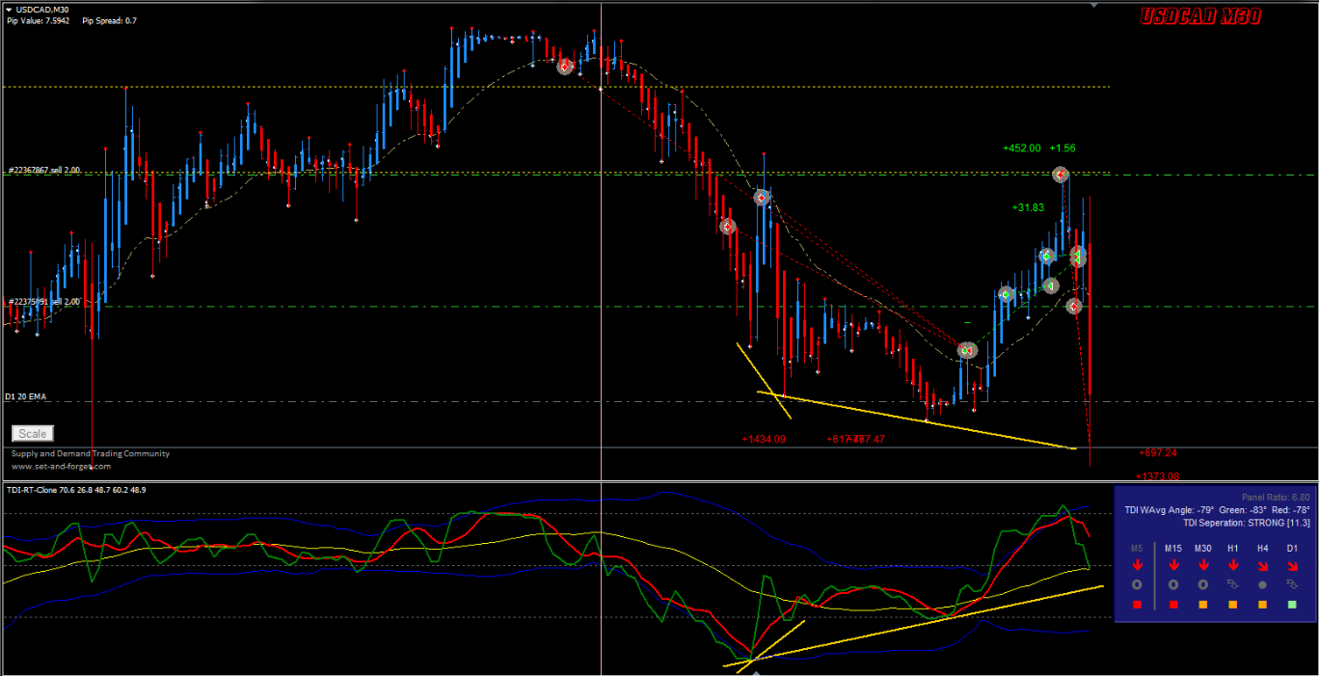Select the '#22375791 sell 2.00' order line label
The image size is (1319, 676).
[44, 302]
